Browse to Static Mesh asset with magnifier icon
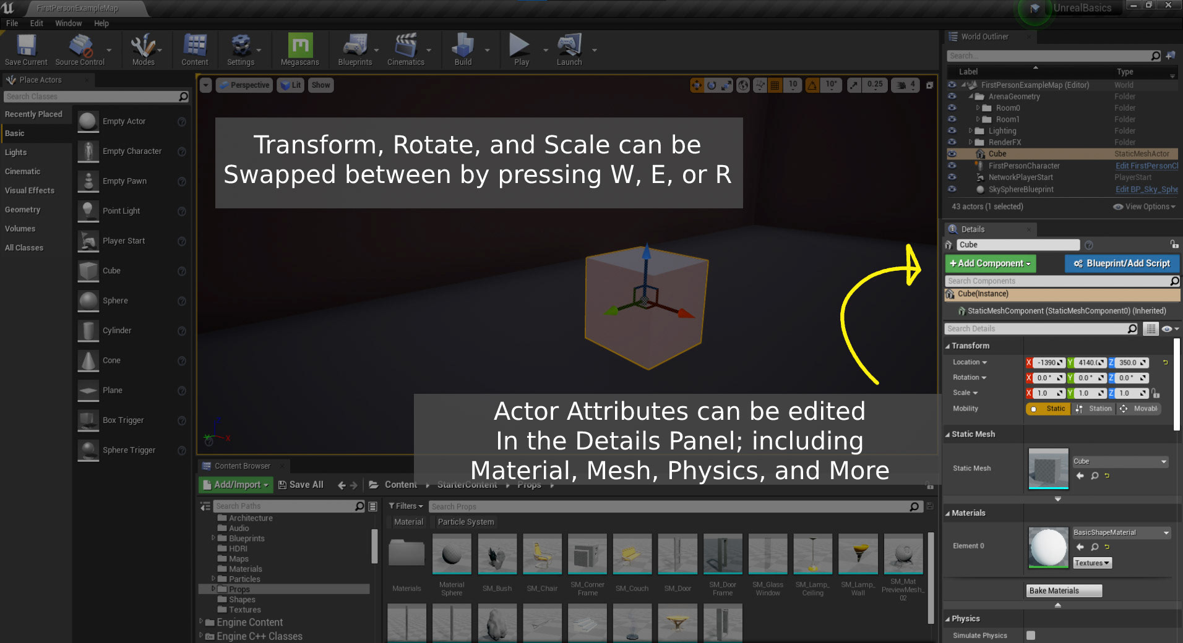 (x=1095, y=475)
